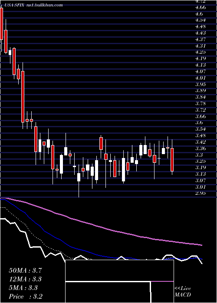217x303 pixels.
Task: Click the 50MA : 3.7 readout
Action: [x=25, y=271]
